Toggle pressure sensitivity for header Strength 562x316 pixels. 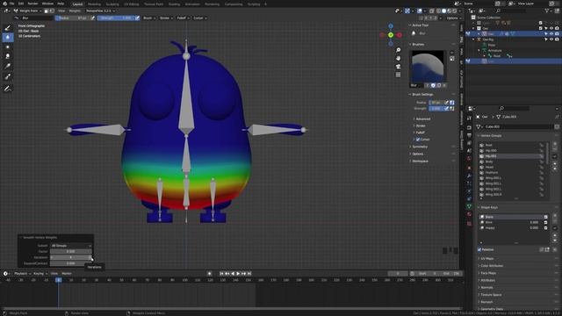point(137,18)
